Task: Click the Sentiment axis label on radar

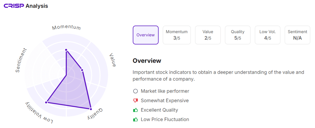Action: pyautogui.click(x=22, y=60)
